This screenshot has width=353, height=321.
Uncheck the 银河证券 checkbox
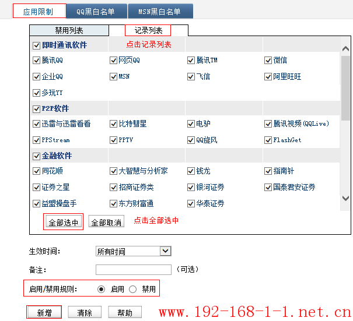click(x=191, y=187)
